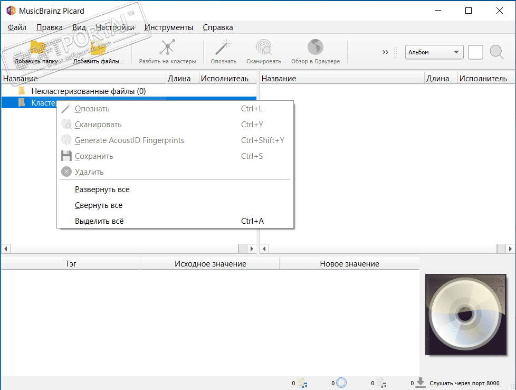Maximize the MusicBrainz Picard window
This screenshot has height=390, width=516.
(469, 11)
